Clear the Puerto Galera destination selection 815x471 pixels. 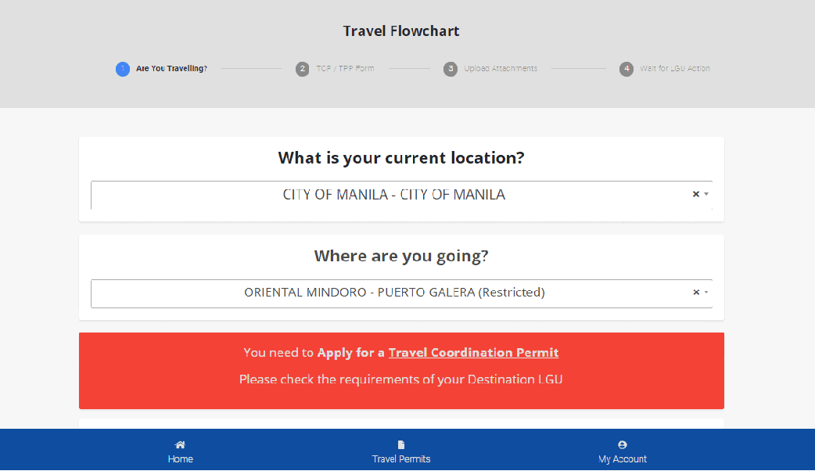click(x=695, y=293)
